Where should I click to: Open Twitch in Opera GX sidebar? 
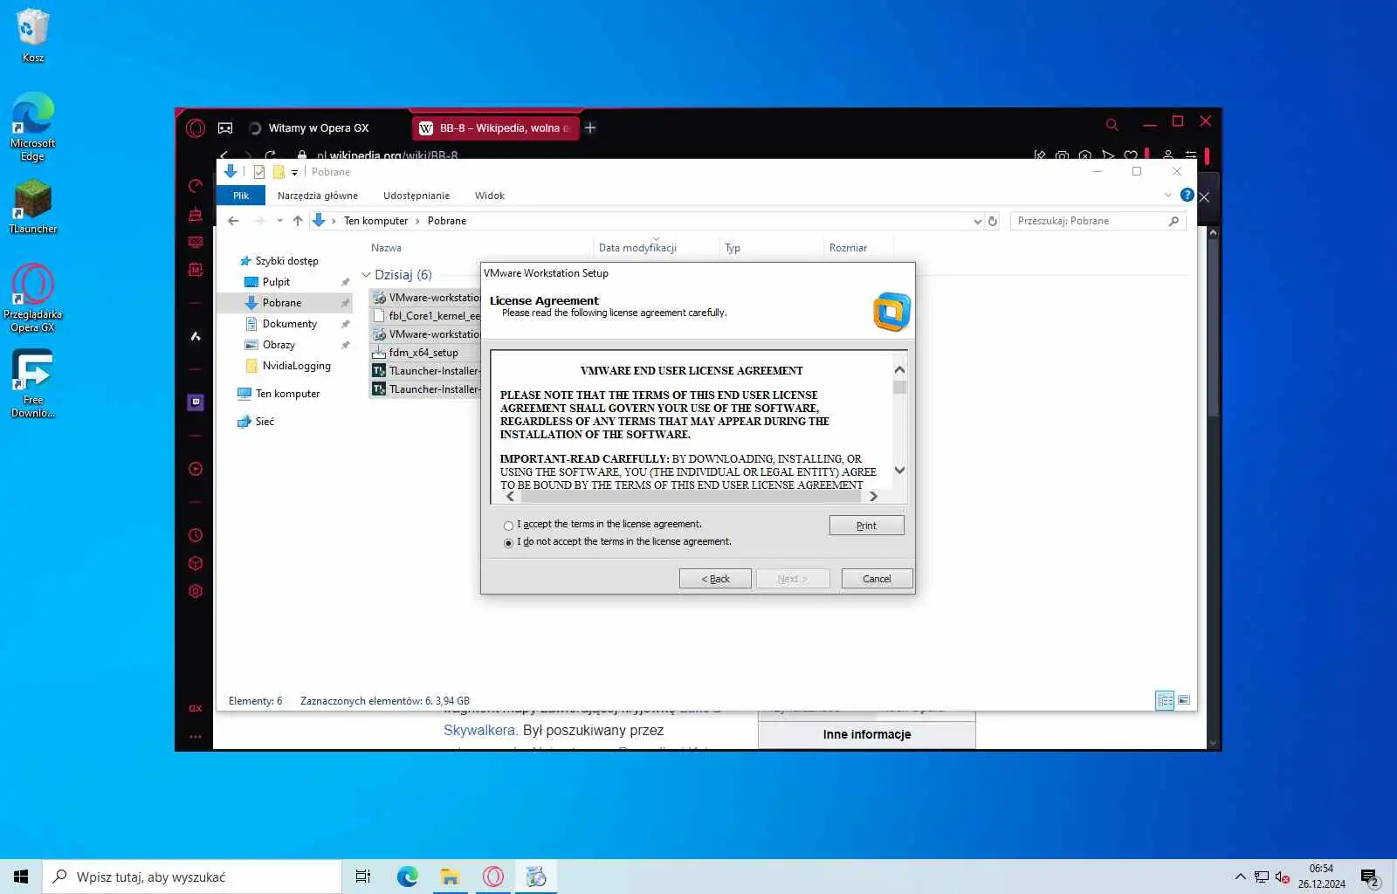[196, 402]
